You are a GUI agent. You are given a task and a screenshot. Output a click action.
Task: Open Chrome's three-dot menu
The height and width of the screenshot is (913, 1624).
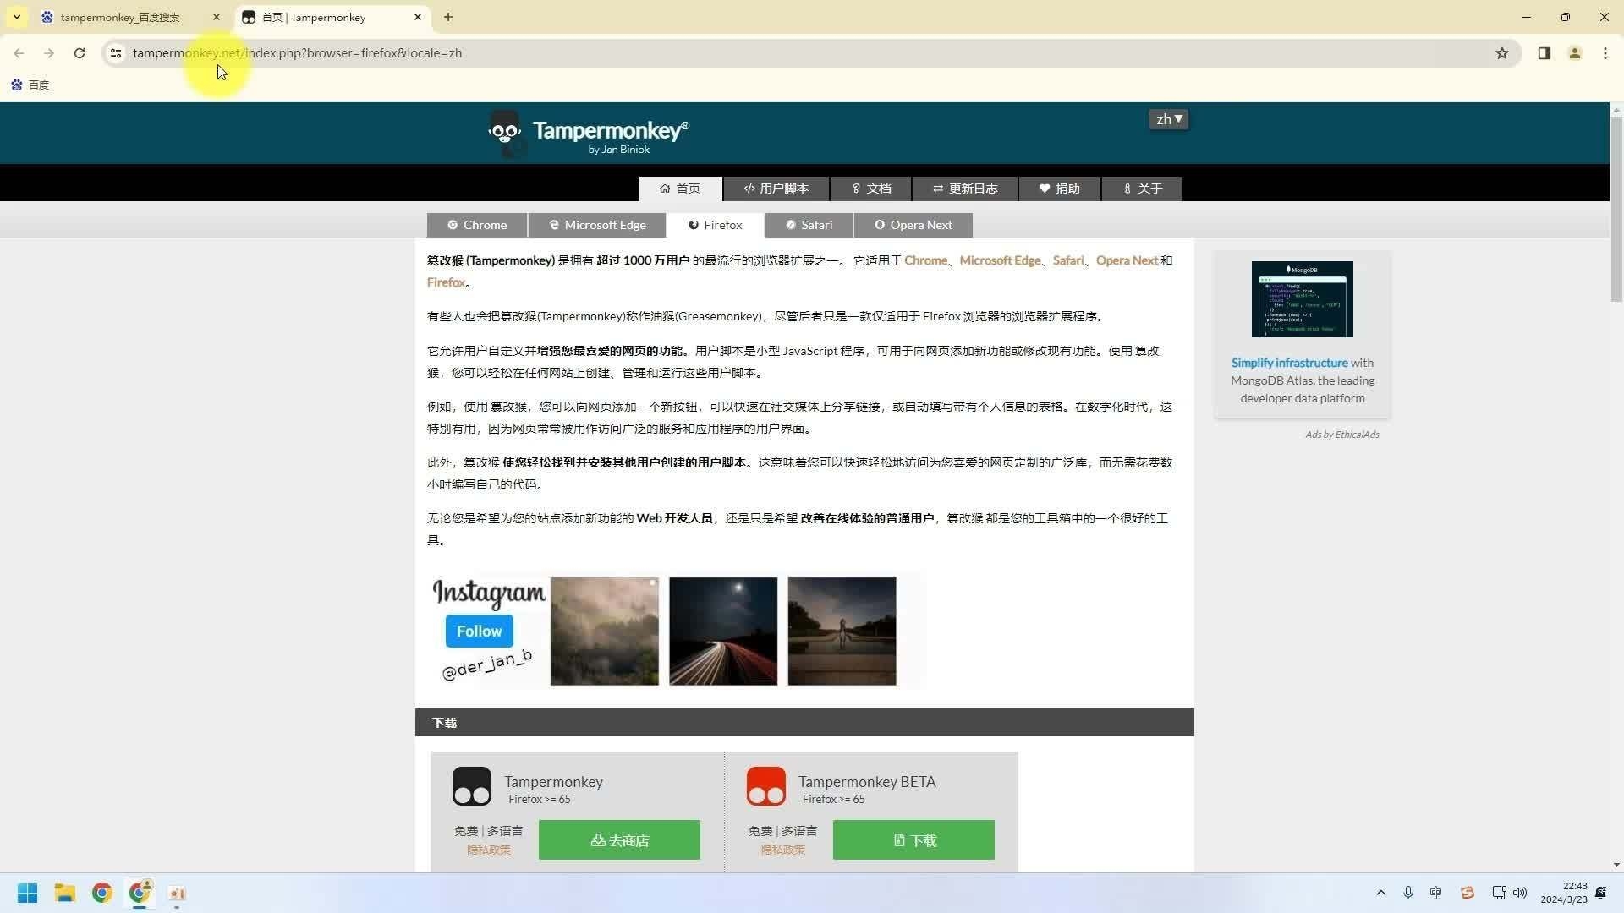click(1605, 52)
